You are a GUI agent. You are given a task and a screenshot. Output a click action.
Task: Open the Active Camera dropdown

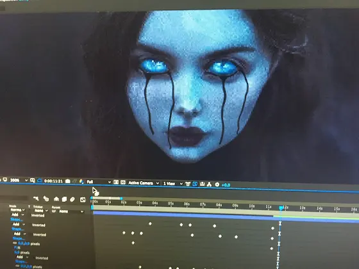pos(144,183)
